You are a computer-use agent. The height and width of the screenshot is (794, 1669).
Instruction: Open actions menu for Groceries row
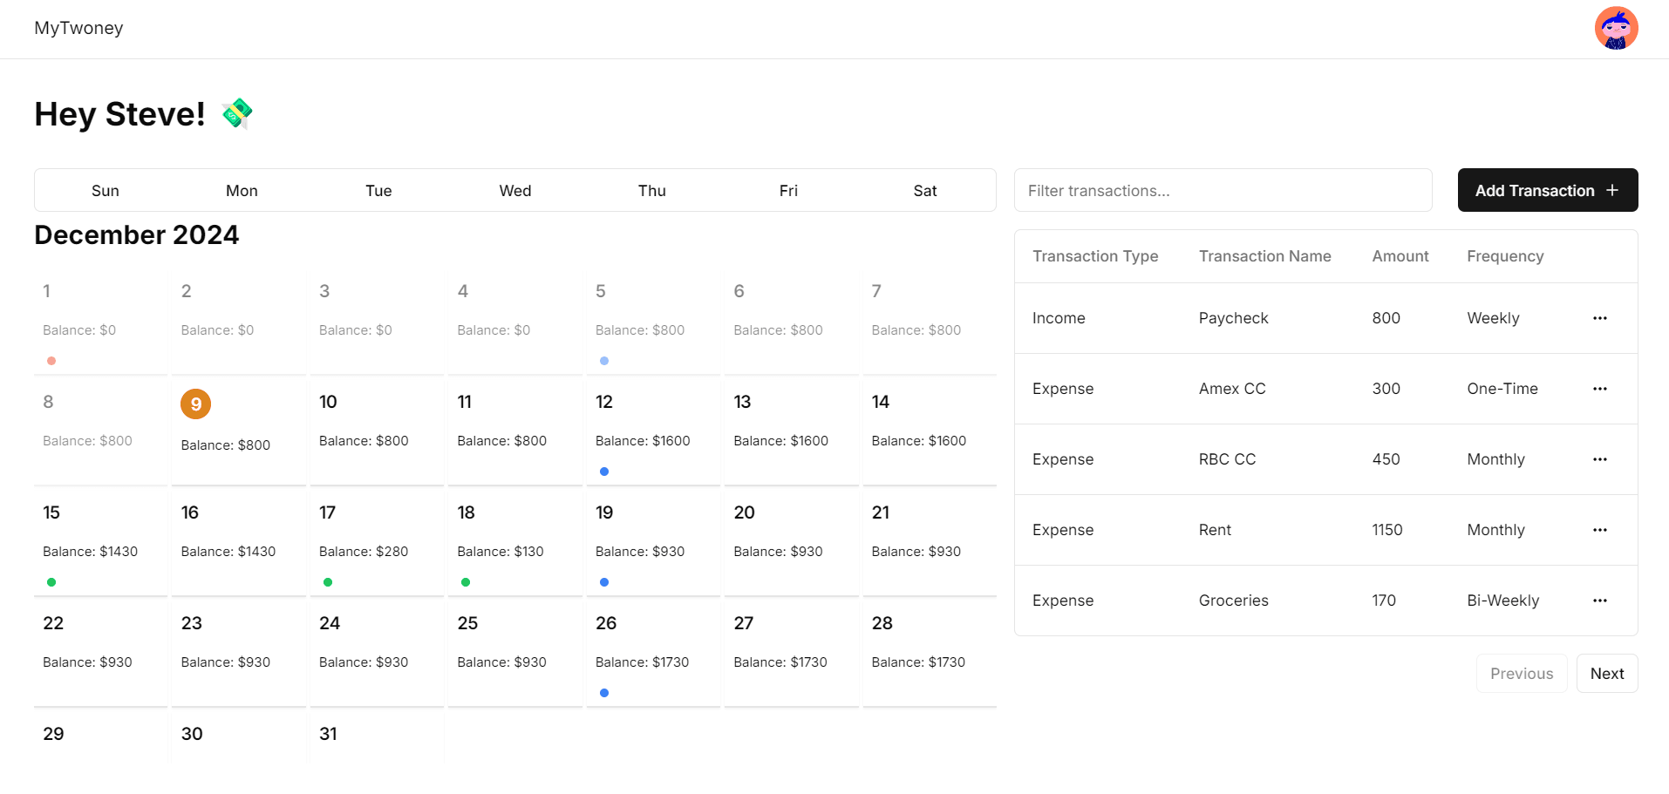coord(1599,601)
